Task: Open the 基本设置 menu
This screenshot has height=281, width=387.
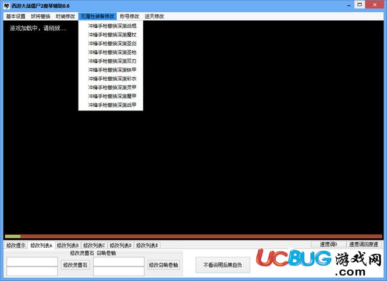Action: pos(16,16)
